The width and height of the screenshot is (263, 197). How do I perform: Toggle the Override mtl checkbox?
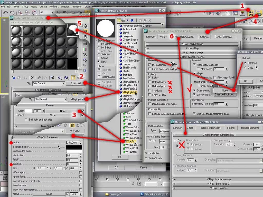(x=194, y=91)
